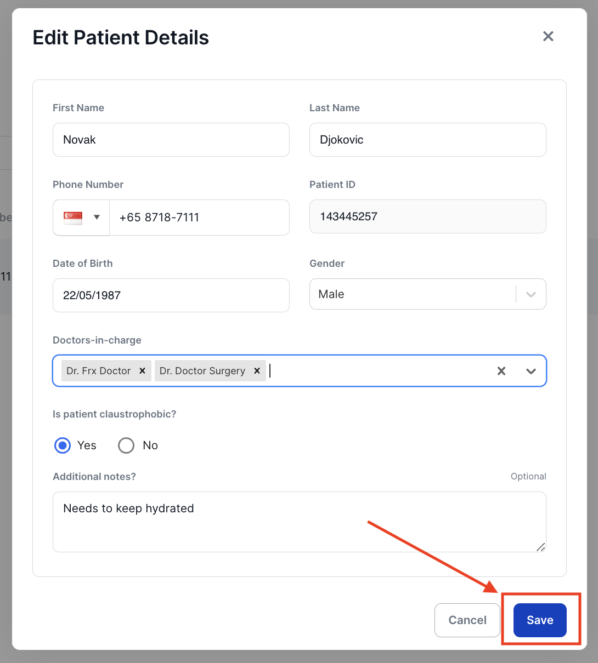This screenshot has width=598, height=663.
Task: Click the Patient ID field
Action: coord(427,216)
